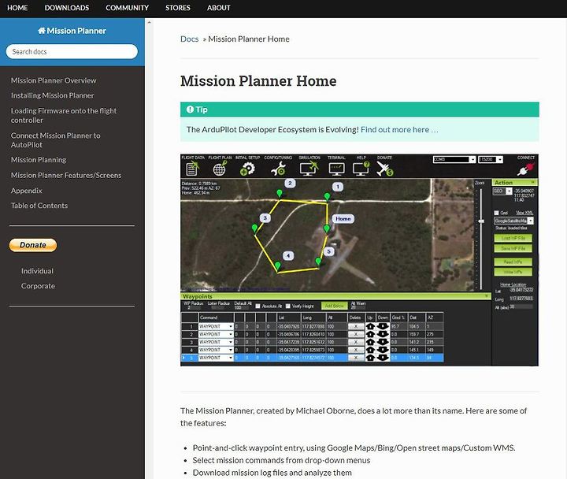This screenshot has height=479, width=567.
Task: Open ABOUT in top navigation
Action: tap(219, 8)
